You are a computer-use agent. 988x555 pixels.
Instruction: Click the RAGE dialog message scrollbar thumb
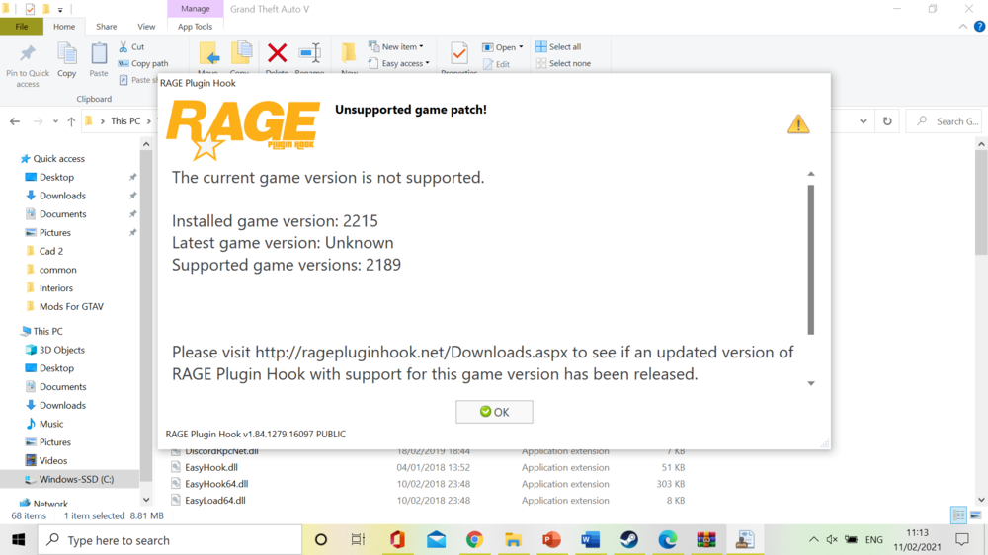[811, 260]
